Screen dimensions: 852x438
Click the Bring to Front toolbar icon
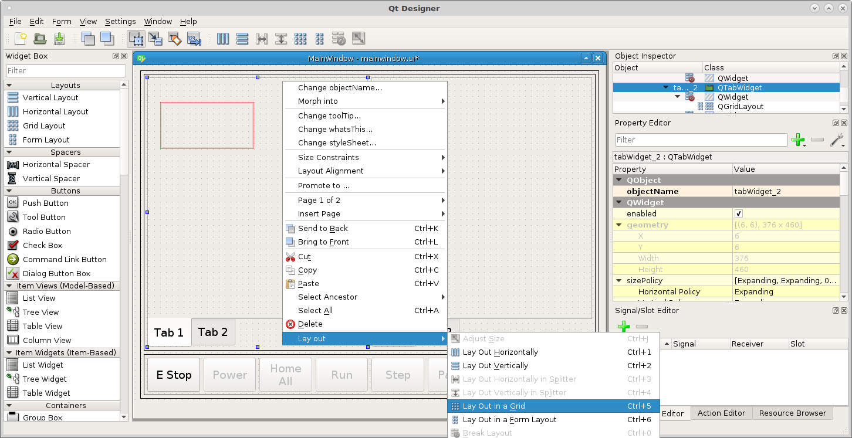coord(107,39)
